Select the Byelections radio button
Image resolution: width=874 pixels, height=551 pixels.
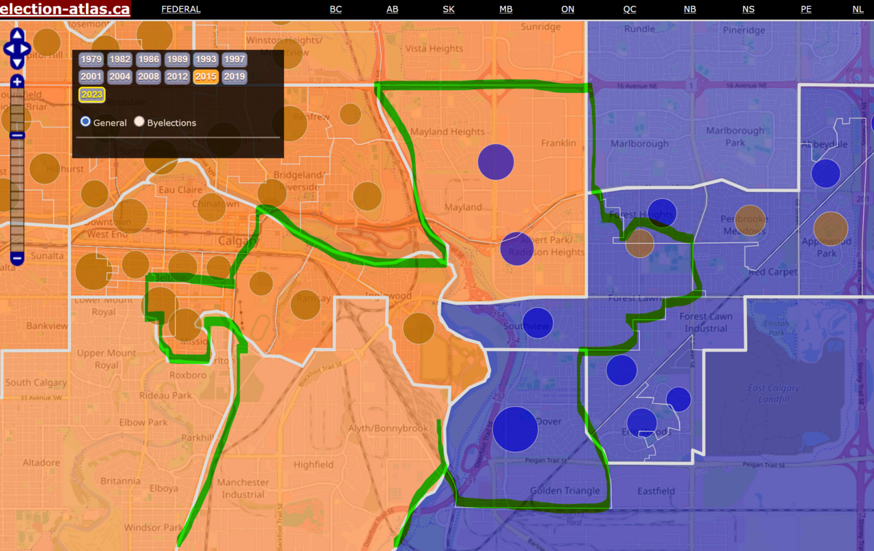(139, 122)
